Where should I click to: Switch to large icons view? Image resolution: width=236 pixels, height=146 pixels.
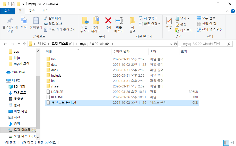(x=232, y=143)
